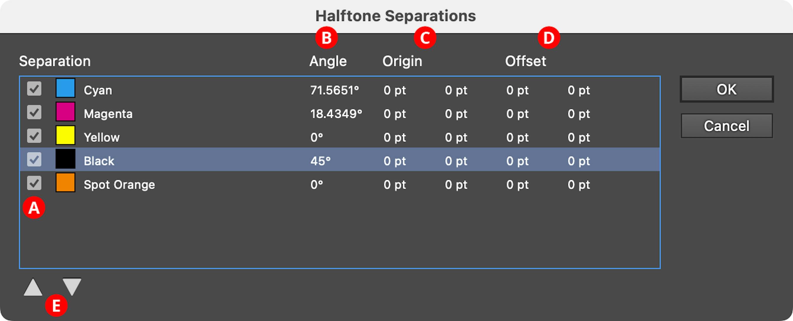
Task: Toggle the Yellow separation checkbox
Action: point(34,137)
